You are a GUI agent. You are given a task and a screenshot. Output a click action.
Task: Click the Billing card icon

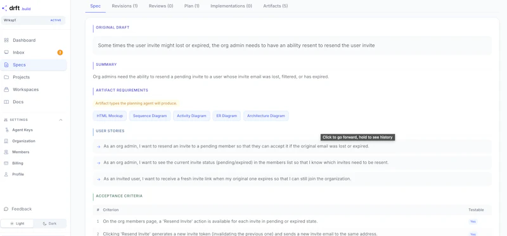[x=6, y=163]
